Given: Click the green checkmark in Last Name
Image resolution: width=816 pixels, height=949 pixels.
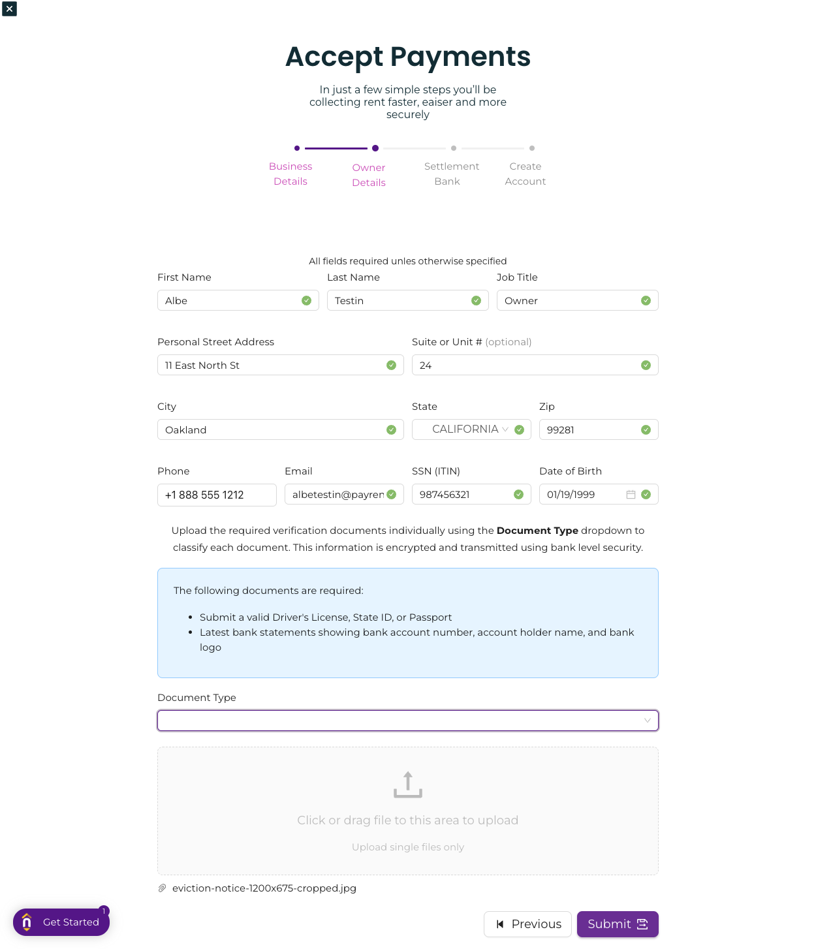Looking at the screenshot, I should click(x=476, y=300).
